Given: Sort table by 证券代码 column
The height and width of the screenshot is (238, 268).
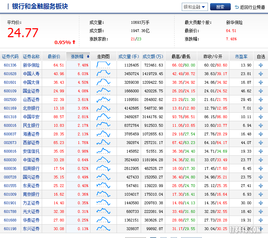Looking at the screenshot, I should pos(10,56).
